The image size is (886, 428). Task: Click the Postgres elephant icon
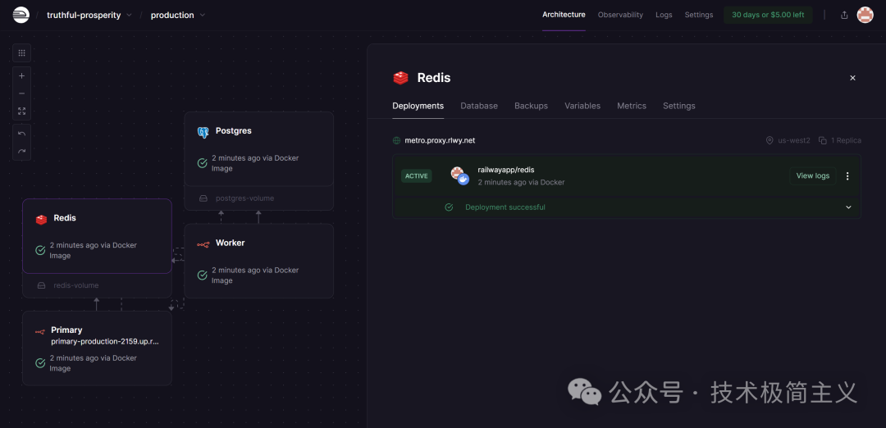pos(203,132)
